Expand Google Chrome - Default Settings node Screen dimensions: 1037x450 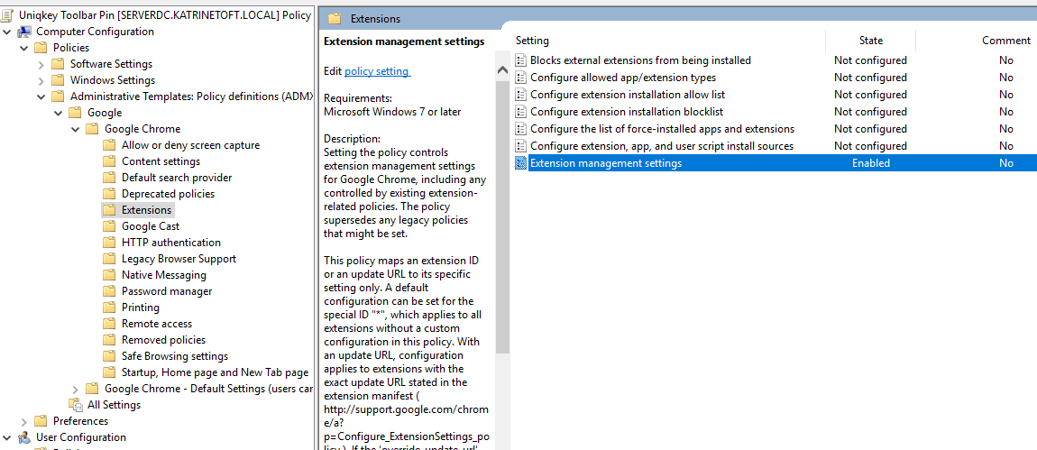76,389
